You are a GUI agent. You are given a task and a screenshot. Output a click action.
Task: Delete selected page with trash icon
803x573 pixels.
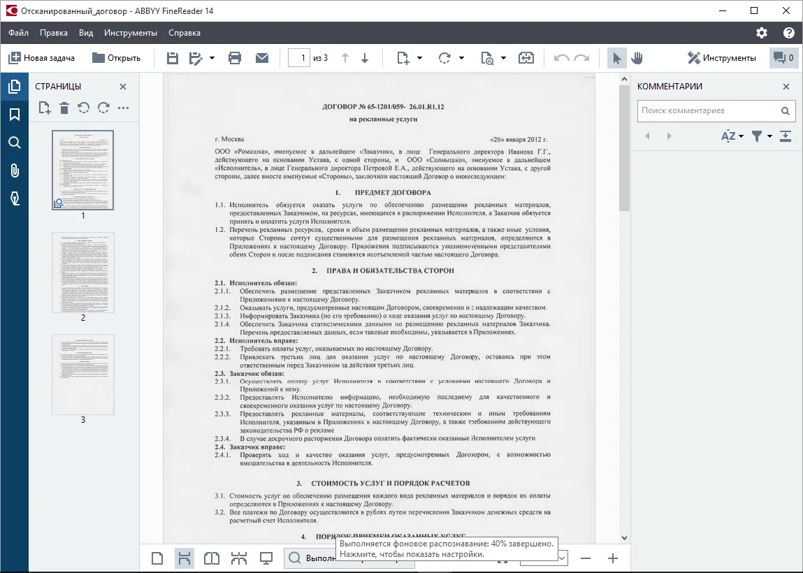64,108
